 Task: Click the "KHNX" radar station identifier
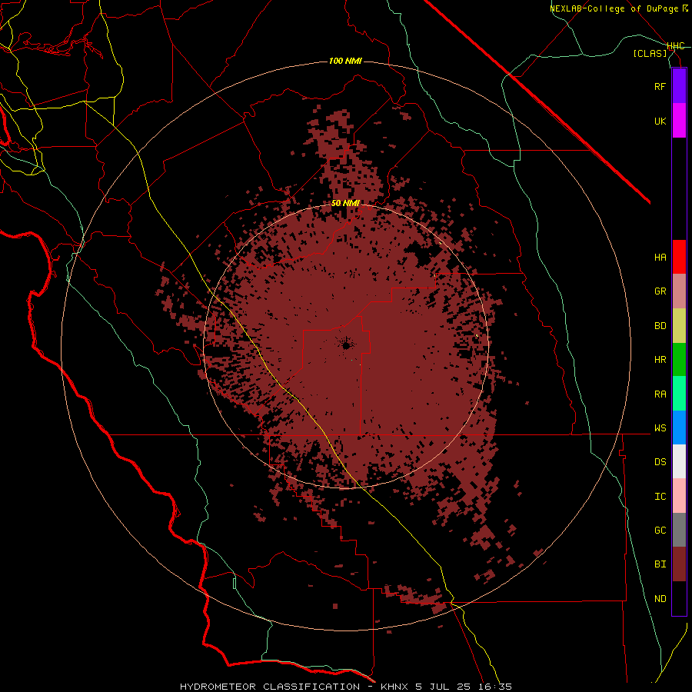[395, 687]
